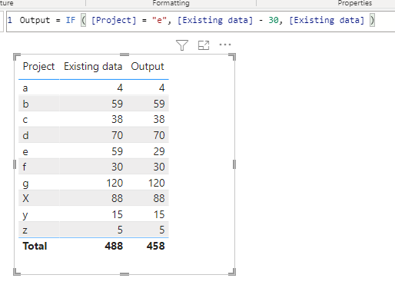Click the IF keyword in the formula
The height and width of the screenshot is (308, 395).
click(x=71, y=20)
